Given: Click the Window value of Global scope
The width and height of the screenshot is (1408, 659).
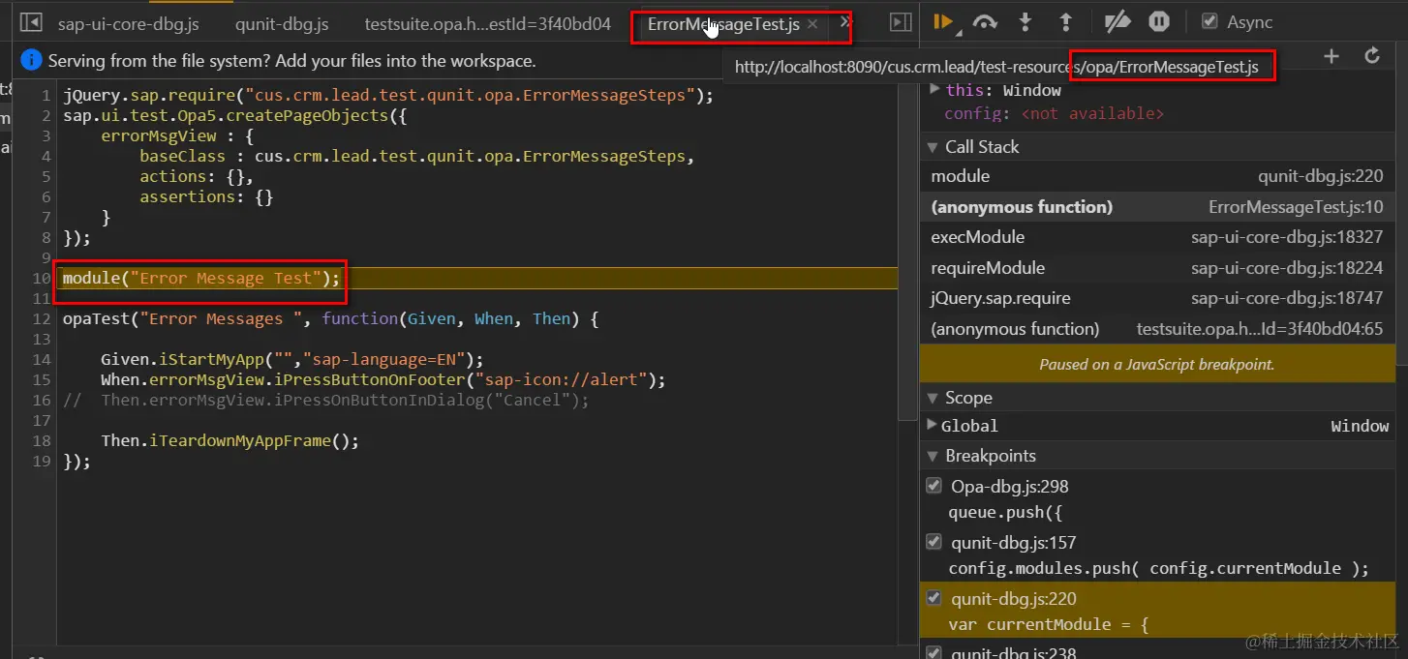Looking at the screenshot, I should point(1360,426).
